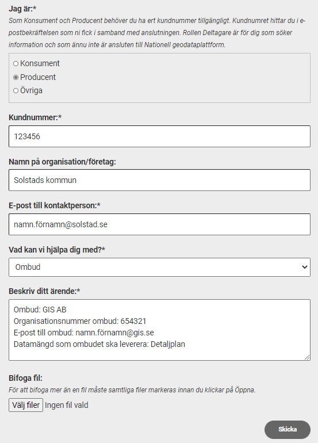Click the Producent label text
This screenshot has width=318, height=443.
click(x=38, y=77)
